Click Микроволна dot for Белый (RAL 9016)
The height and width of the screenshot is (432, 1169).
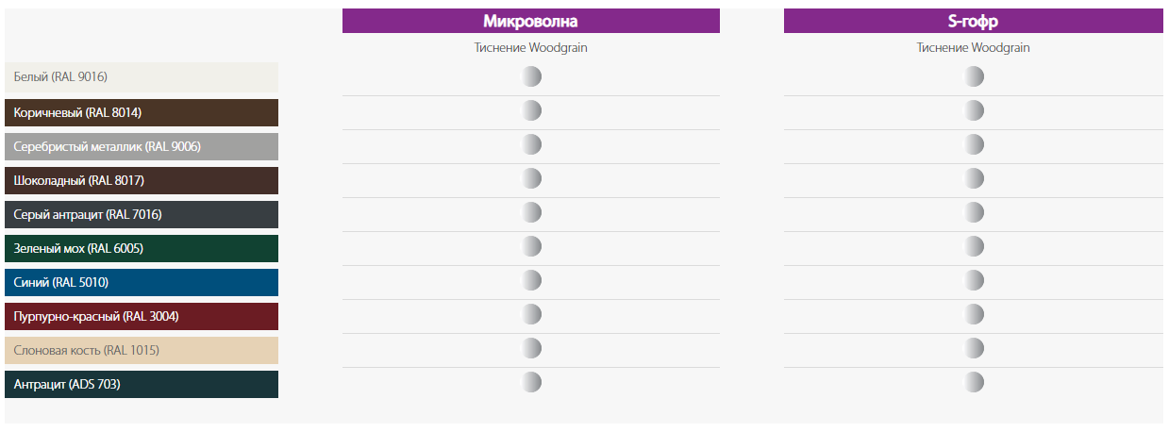click(x=531, y=76)
